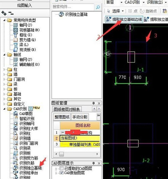Collapse 常用构件类型 folder
The image size is (168, 179).
(x=4, y=20)
